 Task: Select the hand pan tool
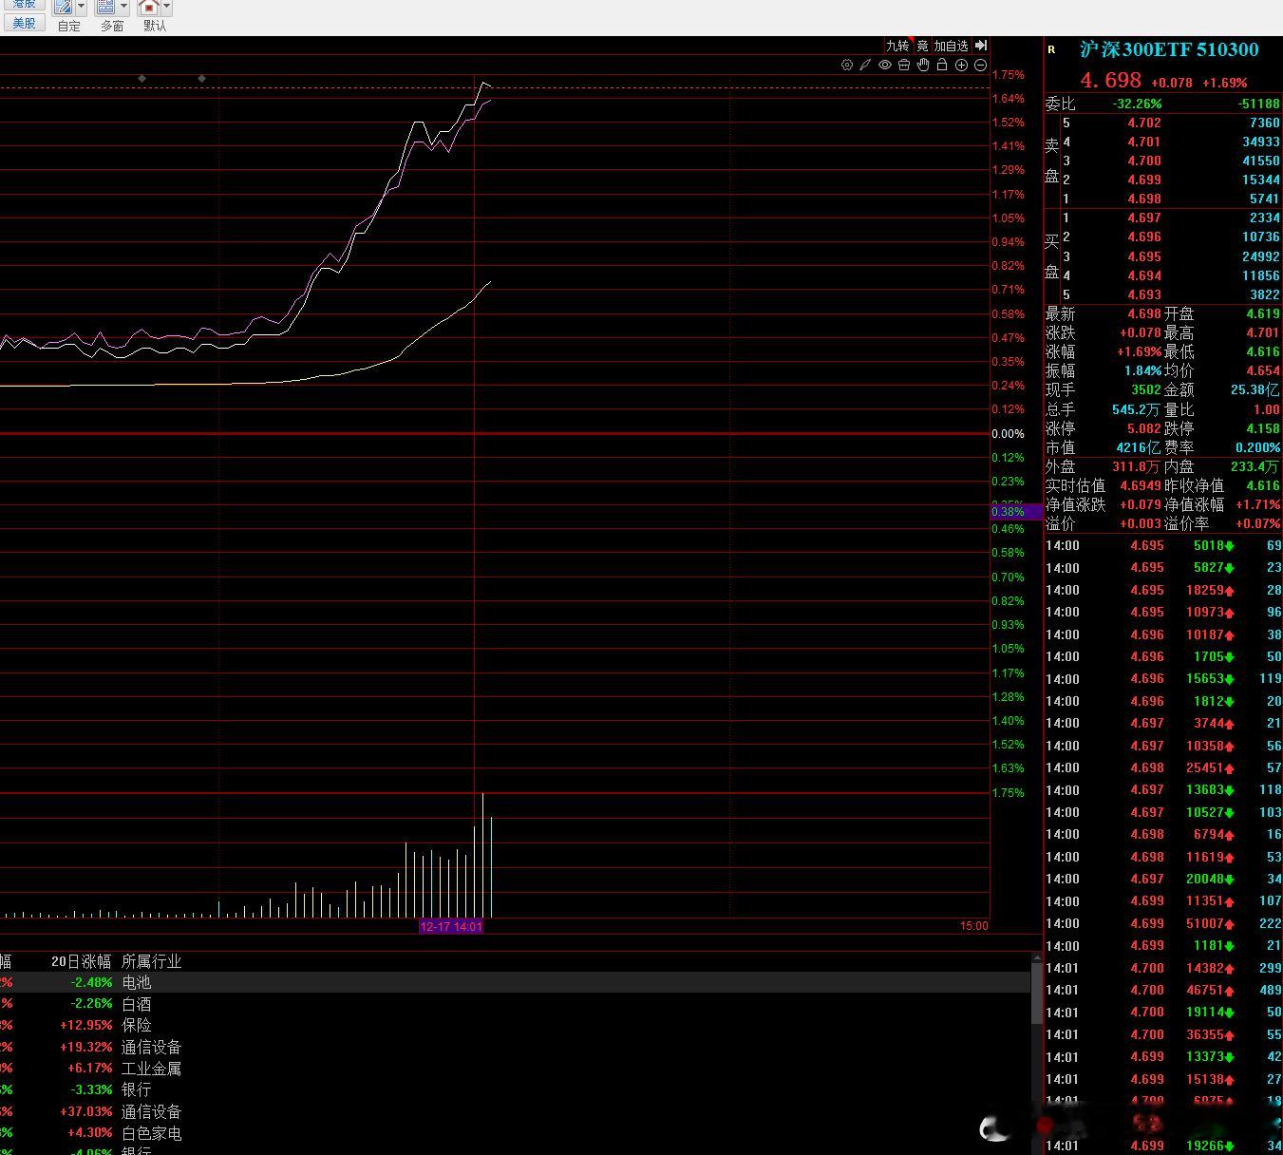point(923,65)
